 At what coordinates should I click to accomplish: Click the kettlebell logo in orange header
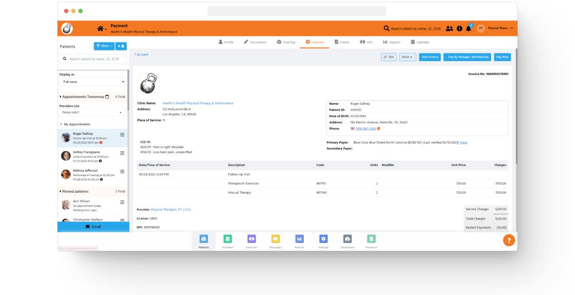[x=67, y=28]
